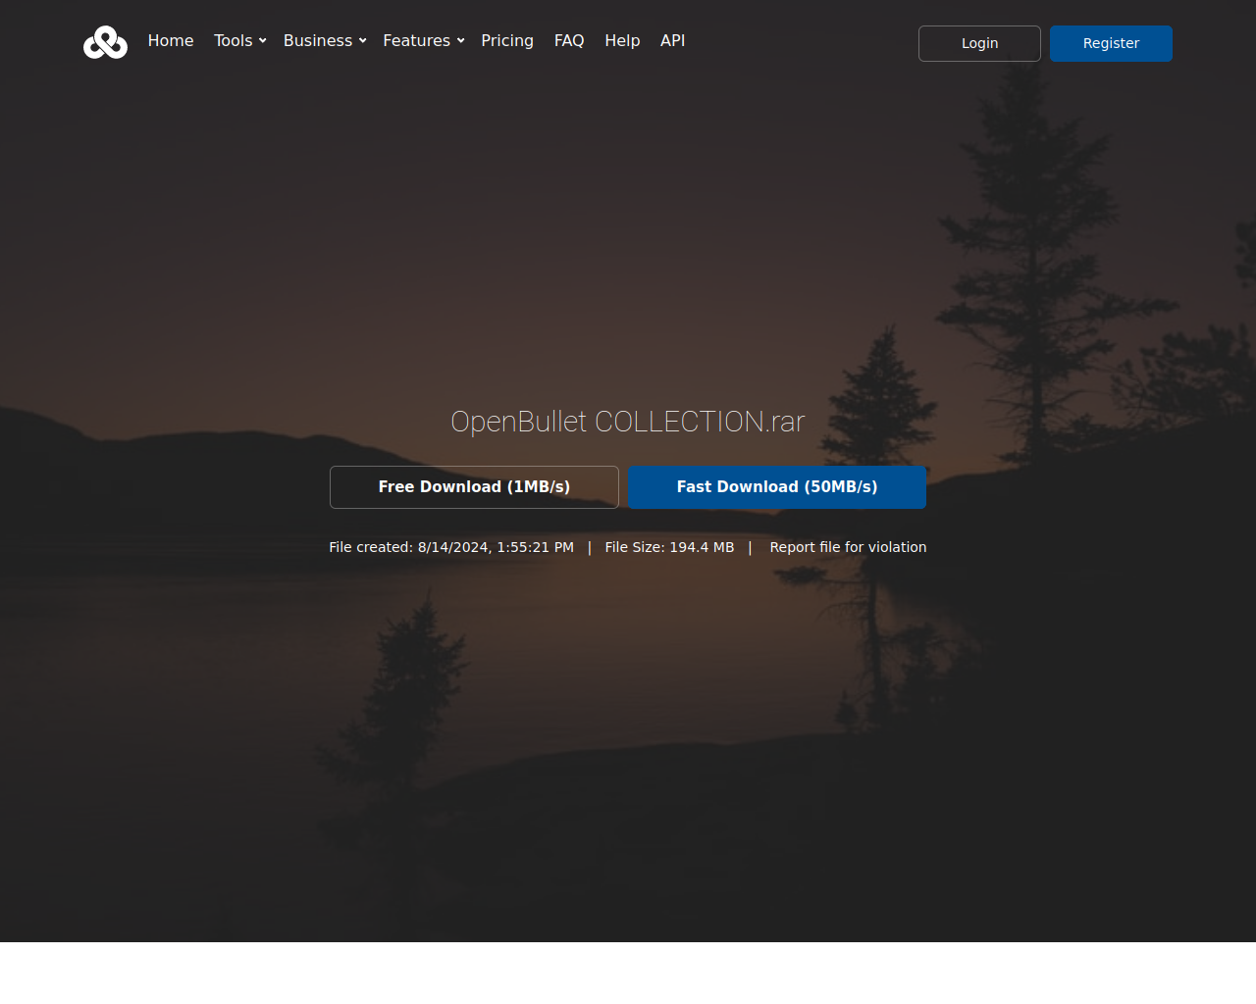Open the FAQ page
Viewport: 1256px width, 1004px height.
coord(569,40)
